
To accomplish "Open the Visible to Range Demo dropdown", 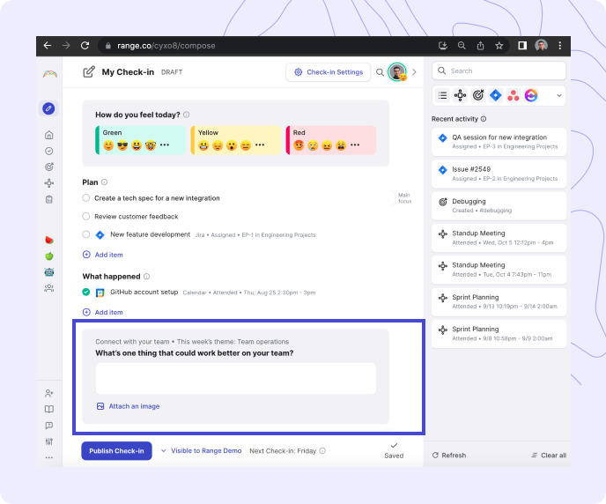I will 202,450.
